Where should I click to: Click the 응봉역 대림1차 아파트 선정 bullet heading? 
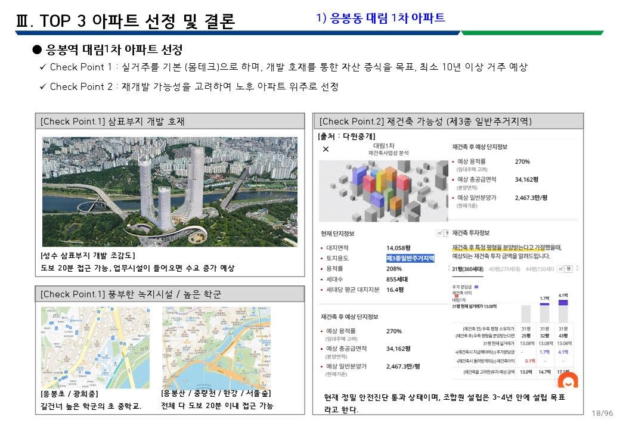(107, 50)
